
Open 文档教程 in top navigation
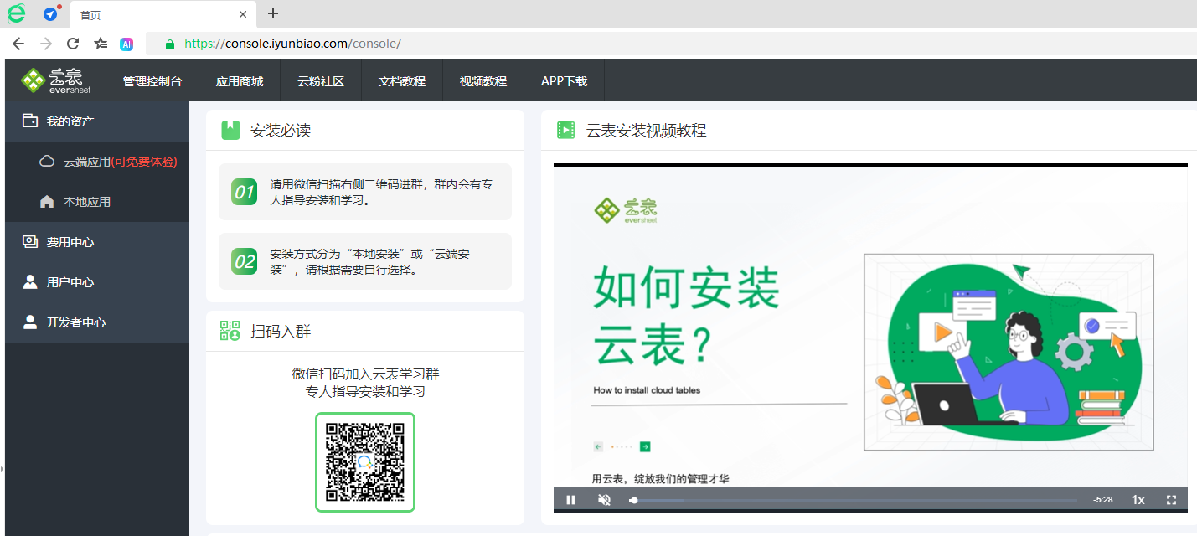tap(402, 81)
